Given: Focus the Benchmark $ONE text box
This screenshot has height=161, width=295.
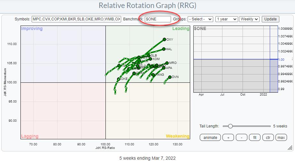Looking at the screenshot, I should coord(158,19).
